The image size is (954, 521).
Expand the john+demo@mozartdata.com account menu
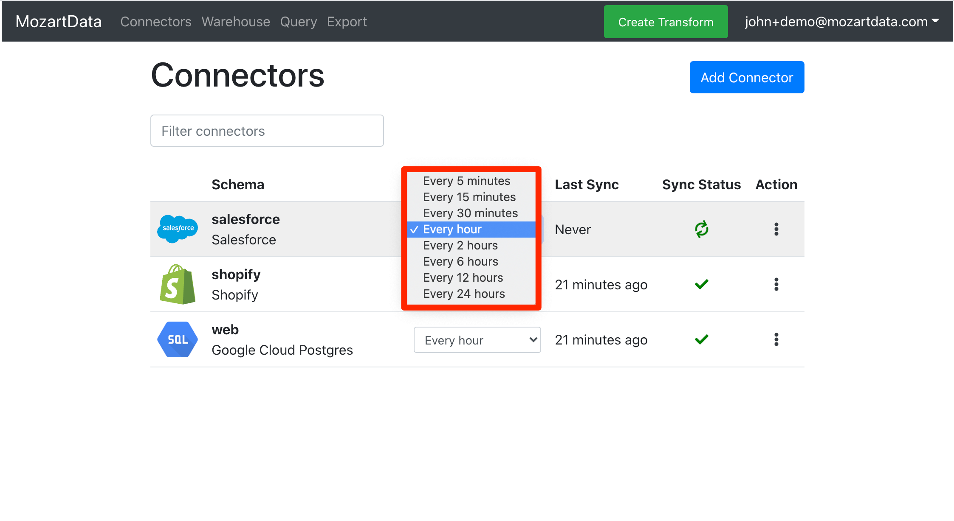tap(842, 22)
